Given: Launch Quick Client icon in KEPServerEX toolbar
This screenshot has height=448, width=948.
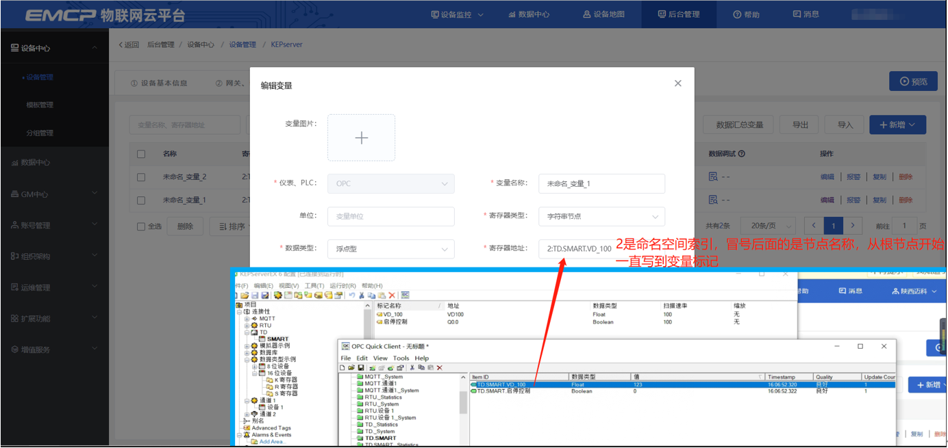Looking at the screenshot, I should click(405, 295).
